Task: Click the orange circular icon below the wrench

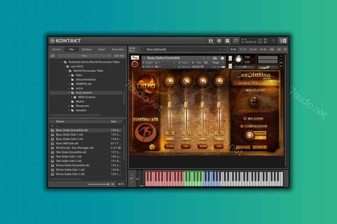Action: 135,64
